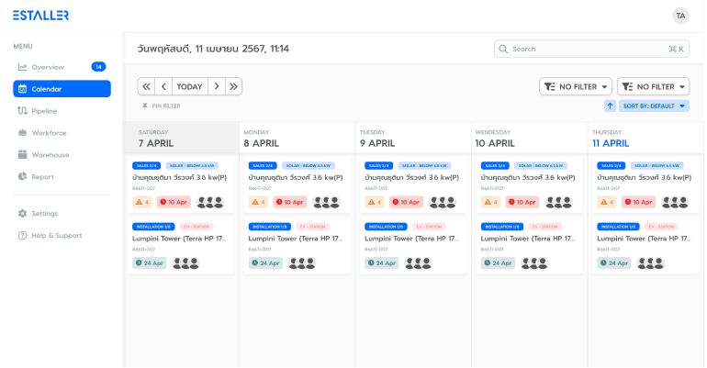The height and width of the screenshot is (368, 707).
Task: Click the Help & Support question icon
Action: (x=23, y=236)
